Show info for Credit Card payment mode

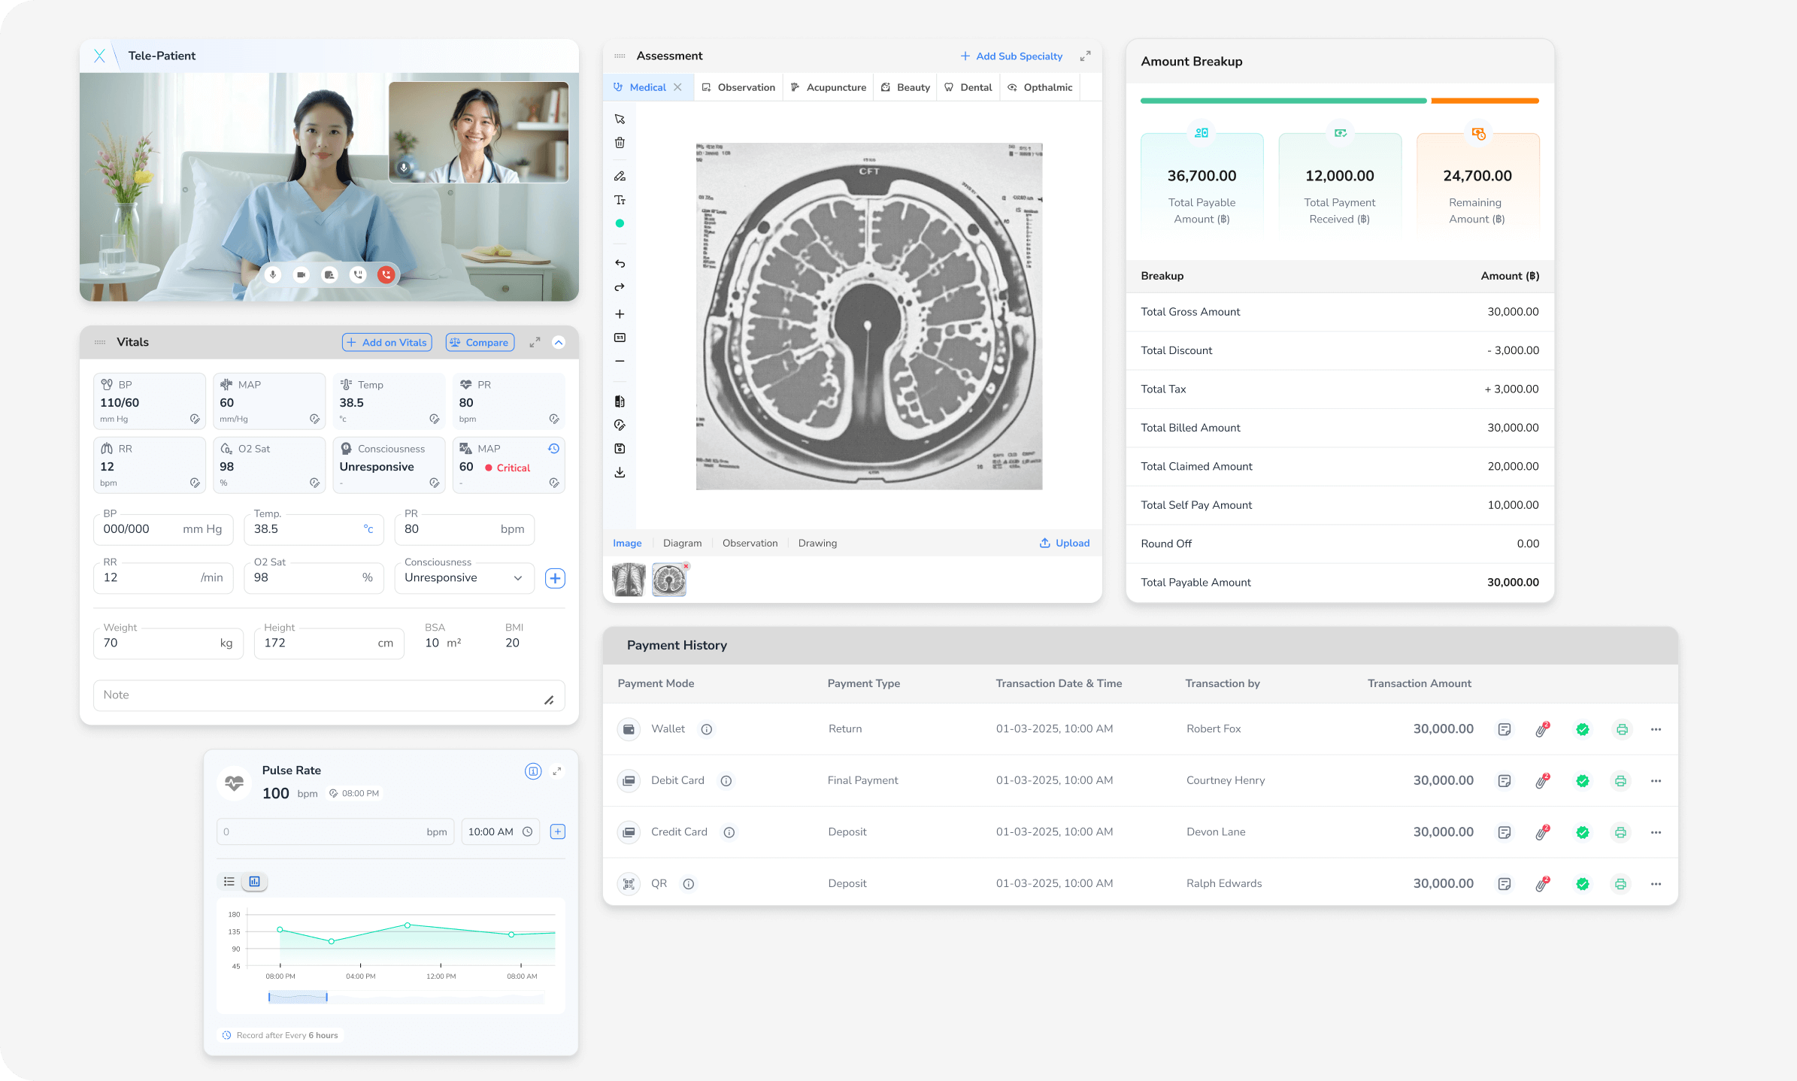[x=729, y=832]
